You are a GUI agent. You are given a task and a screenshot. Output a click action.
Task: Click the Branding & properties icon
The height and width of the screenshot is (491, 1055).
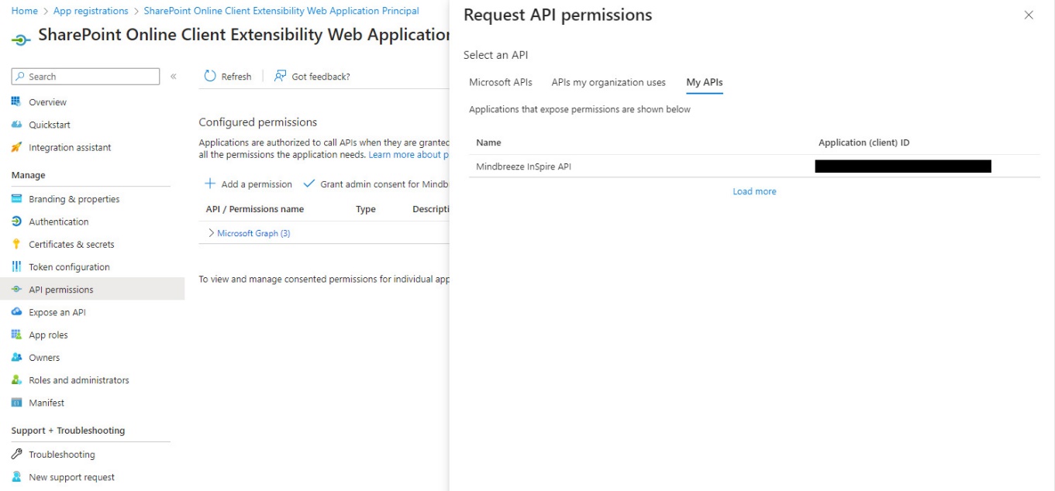[16, 199]
